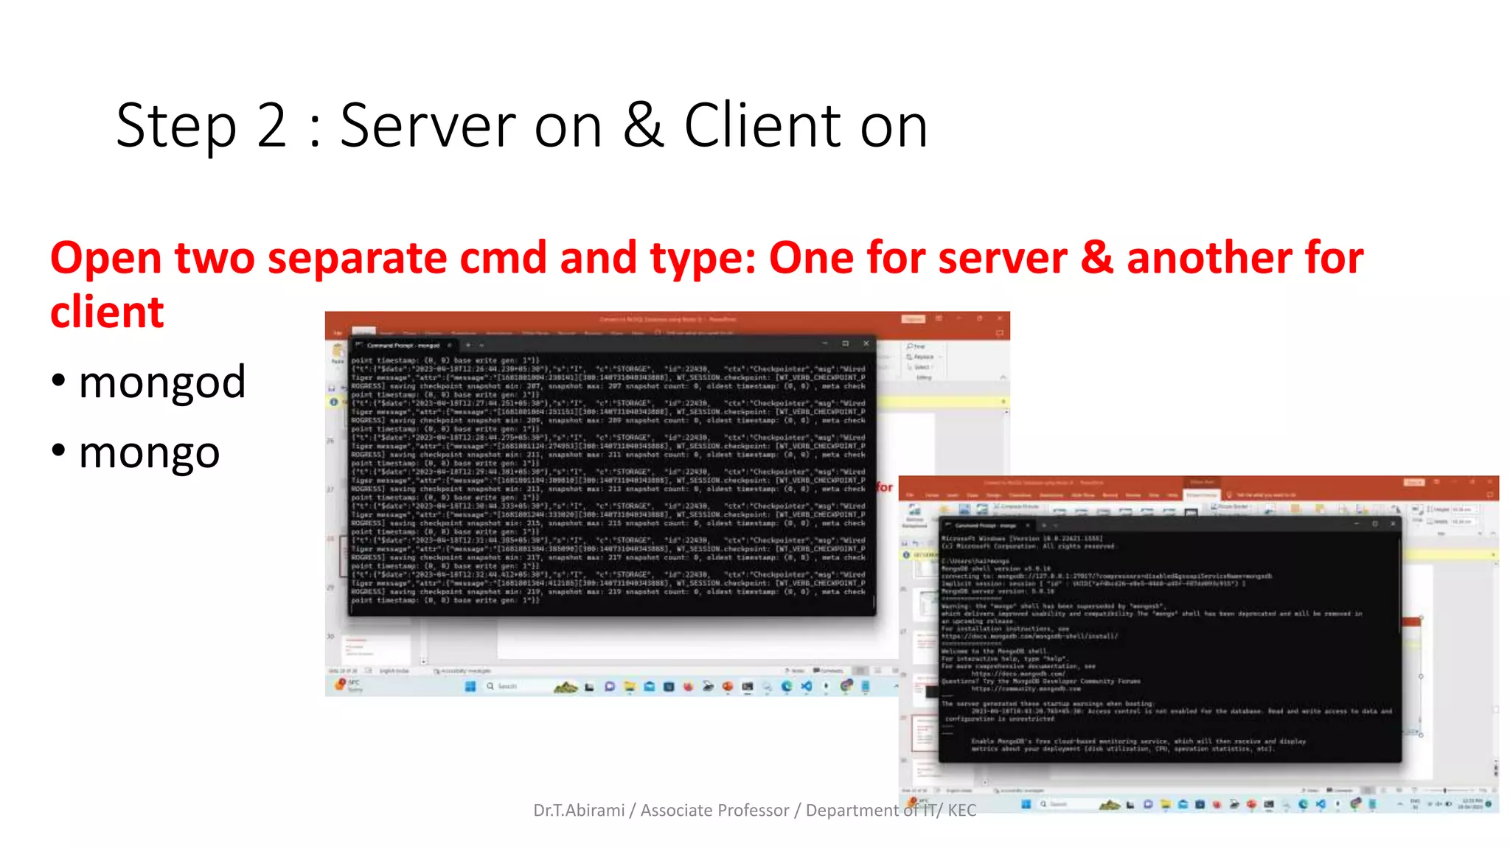Collapse the PowerPoint ribbon in left screenshot
Viewport: 1510px width, 849px height.
pyautogui.click(x=1003, y=377)
